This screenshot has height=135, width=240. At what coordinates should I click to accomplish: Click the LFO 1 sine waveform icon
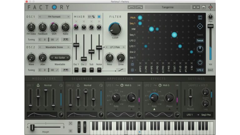point(117,85)
